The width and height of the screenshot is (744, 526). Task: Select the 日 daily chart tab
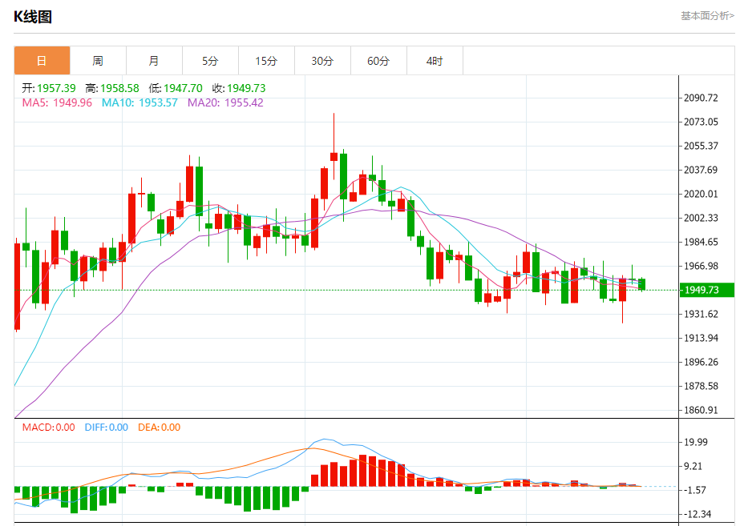pyautogui.click(x=42, y=61)
